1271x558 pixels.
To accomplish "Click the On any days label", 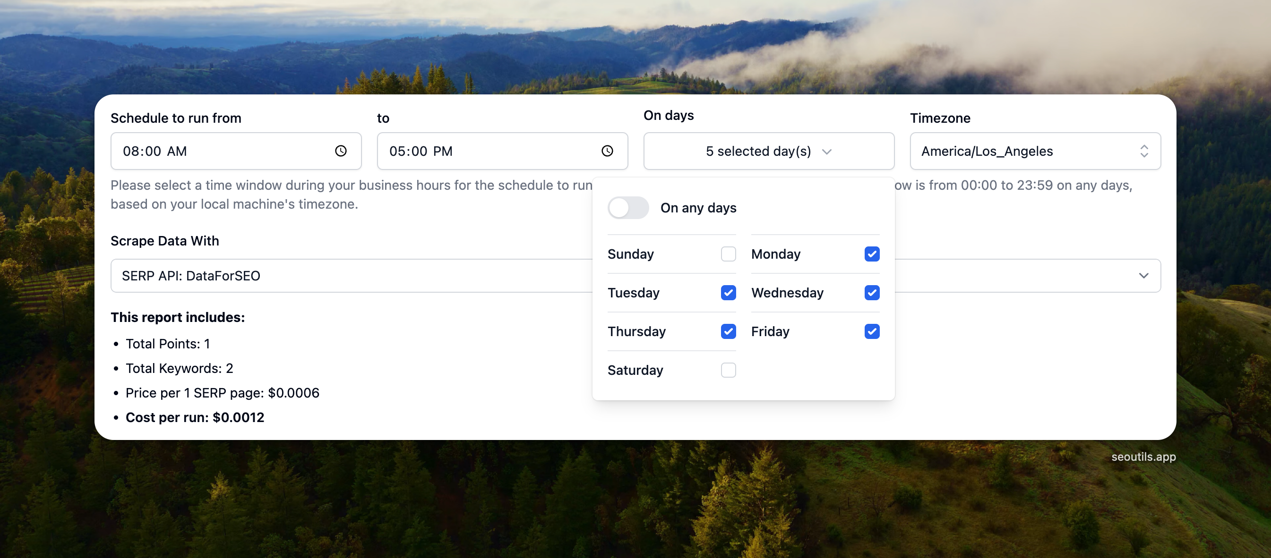I will (x=698, y=208).
